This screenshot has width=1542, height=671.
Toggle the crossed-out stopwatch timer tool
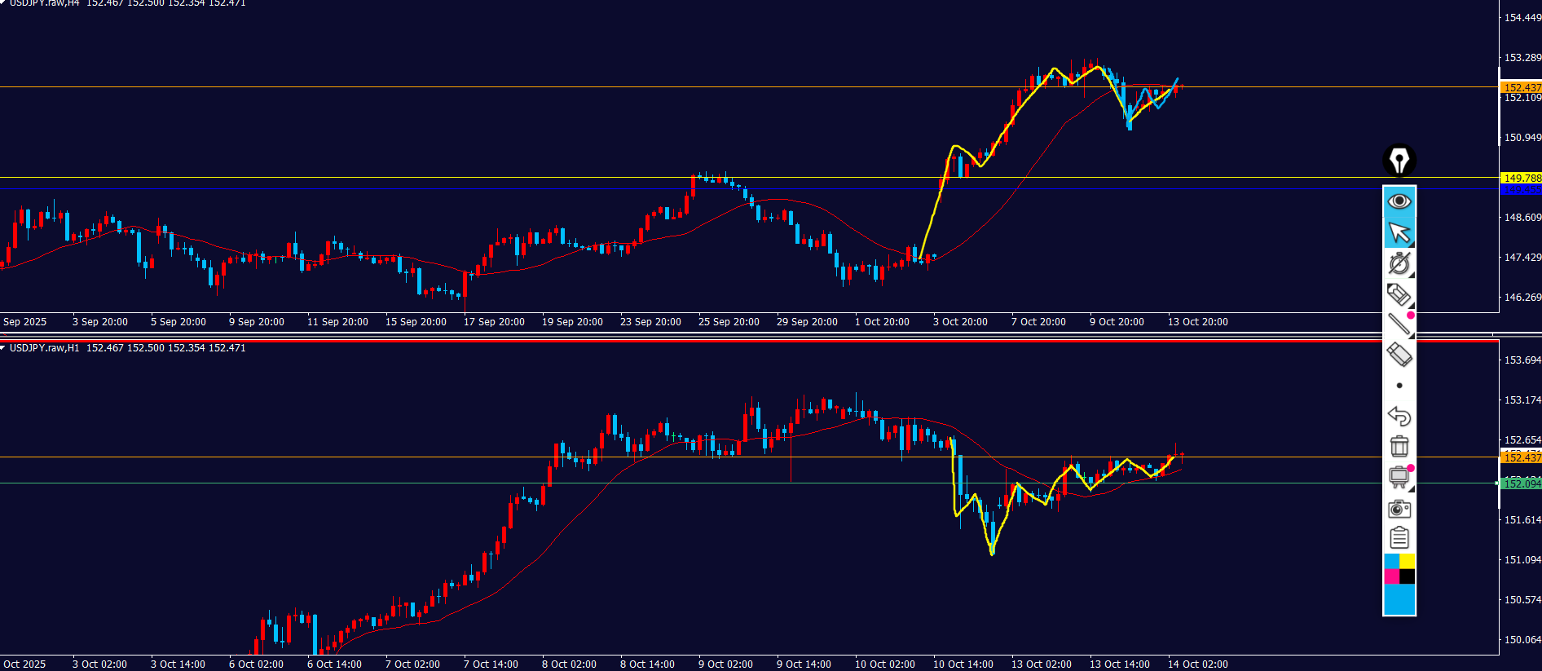(1399, 263)
